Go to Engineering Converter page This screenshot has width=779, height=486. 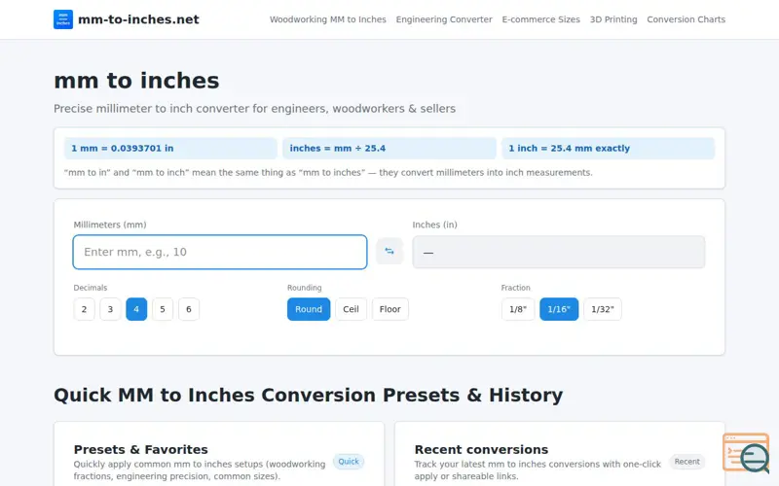[x=444, y=19]
